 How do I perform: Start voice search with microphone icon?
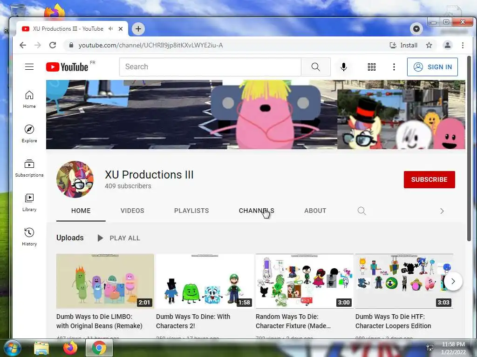pos(344,67)
